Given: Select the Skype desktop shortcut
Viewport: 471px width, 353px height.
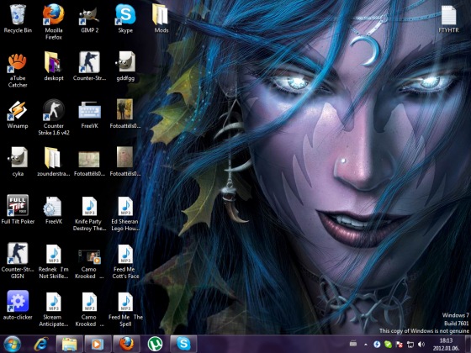Looking at the screenshot, I should click(x=125, y=18).
